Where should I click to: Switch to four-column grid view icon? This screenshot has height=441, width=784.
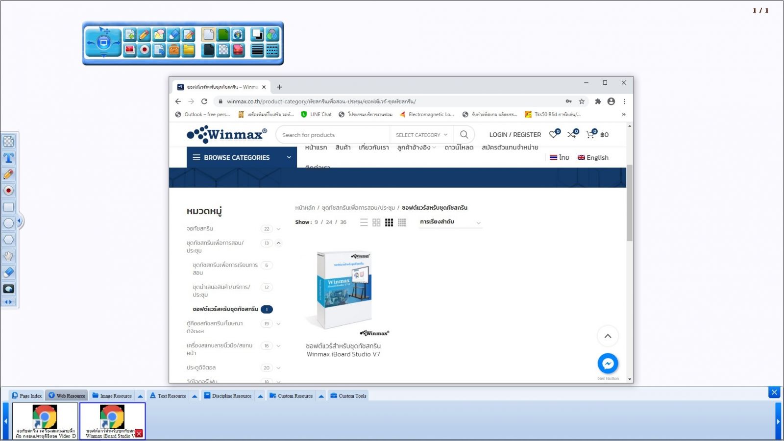402,222
